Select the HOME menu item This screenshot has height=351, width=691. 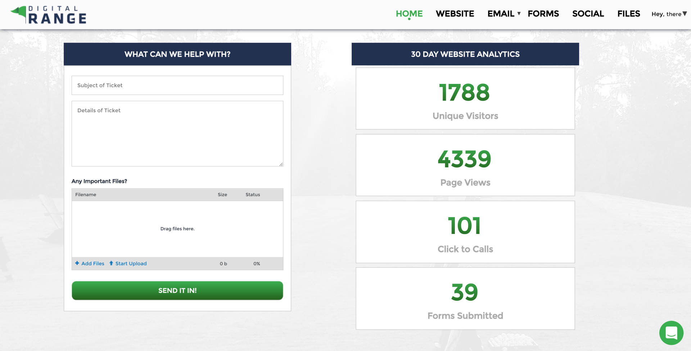point(409,14)
